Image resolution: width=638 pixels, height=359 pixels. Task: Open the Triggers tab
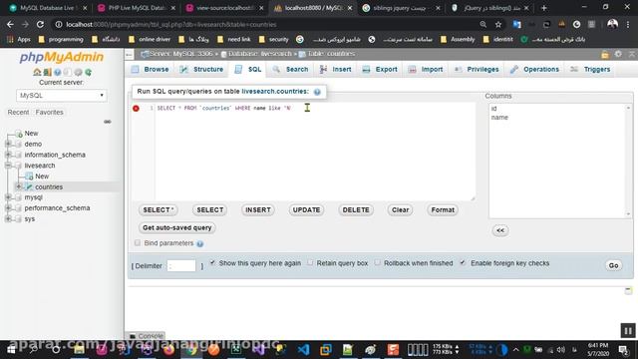[x=590, y=70]
